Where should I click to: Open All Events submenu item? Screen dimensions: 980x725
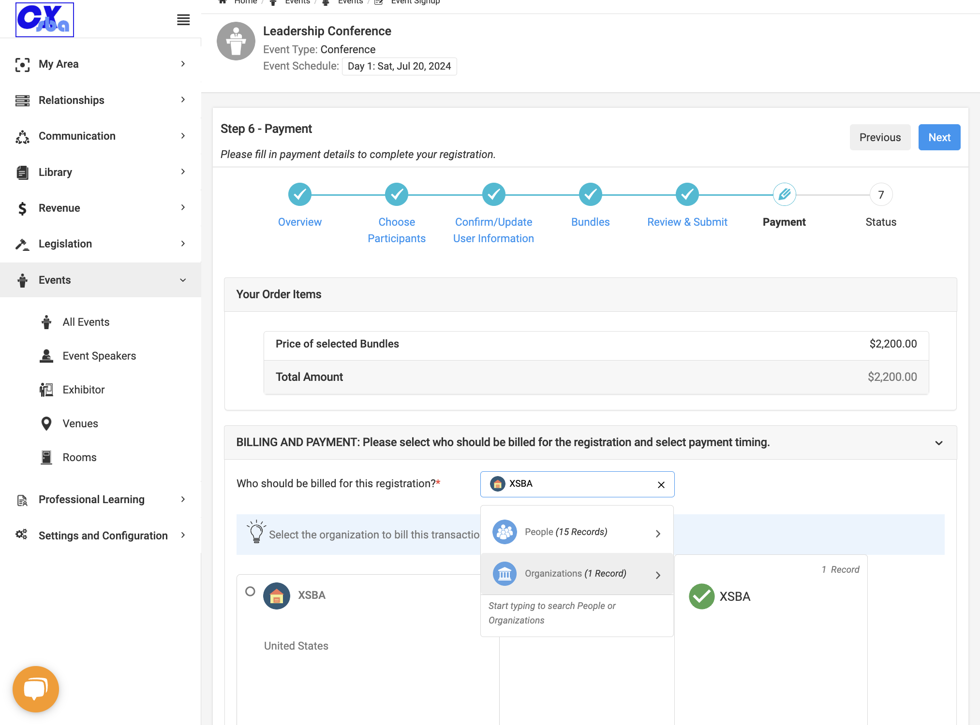point(86,322)
